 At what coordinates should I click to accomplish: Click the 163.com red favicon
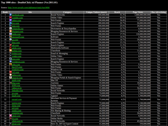11,72
